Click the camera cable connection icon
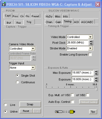Screen dimensions: 102x119 (65, 112)
